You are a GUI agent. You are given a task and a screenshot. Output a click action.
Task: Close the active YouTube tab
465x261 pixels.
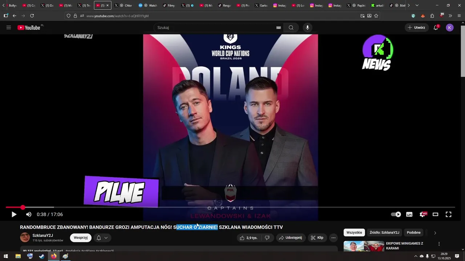[x=107, y=5]
